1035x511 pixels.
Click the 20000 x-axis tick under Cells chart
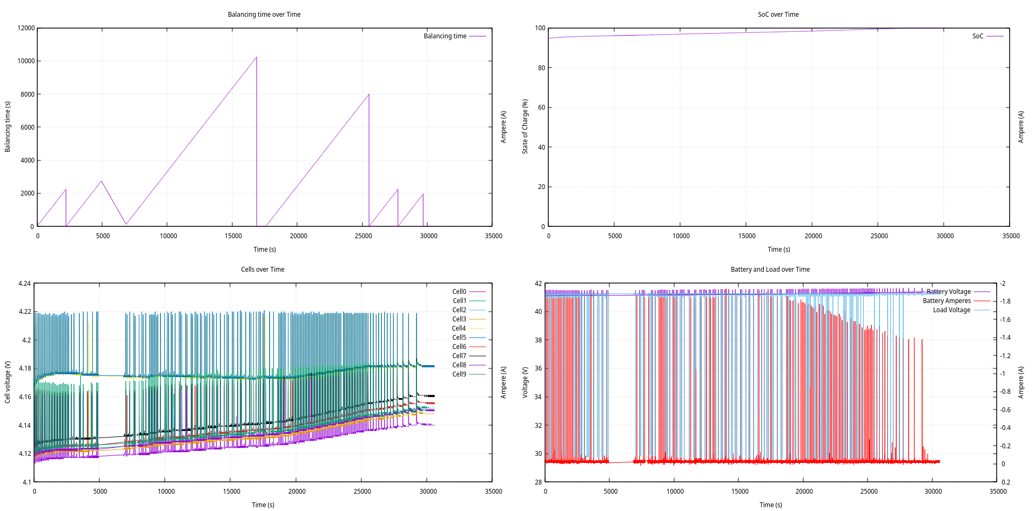(x=297, y=492)
